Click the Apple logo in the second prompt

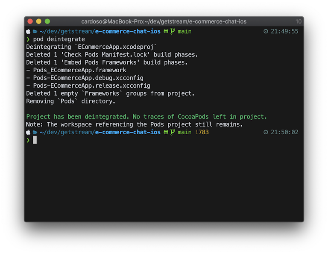[28, 132]
